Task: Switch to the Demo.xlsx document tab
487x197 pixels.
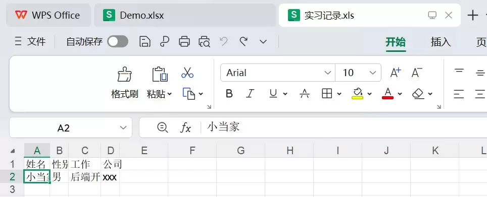Action: [x=185, y=15]
